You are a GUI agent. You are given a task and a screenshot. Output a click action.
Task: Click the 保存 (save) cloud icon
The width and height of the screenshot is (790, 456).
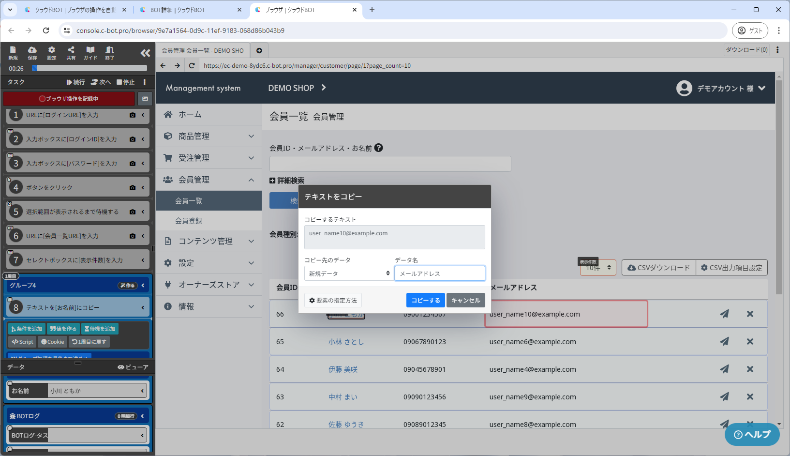(32, 53)
